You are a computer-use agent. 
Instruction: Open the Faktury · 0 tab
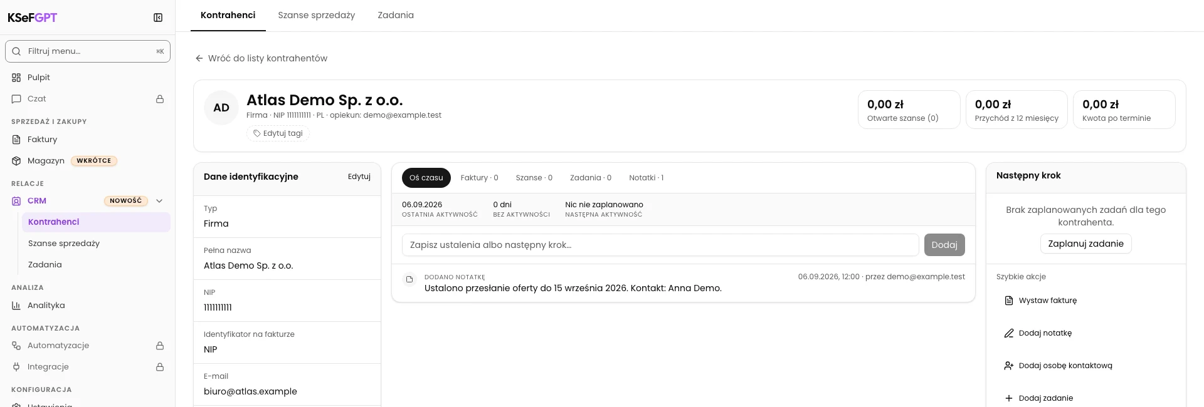(480, 178)
